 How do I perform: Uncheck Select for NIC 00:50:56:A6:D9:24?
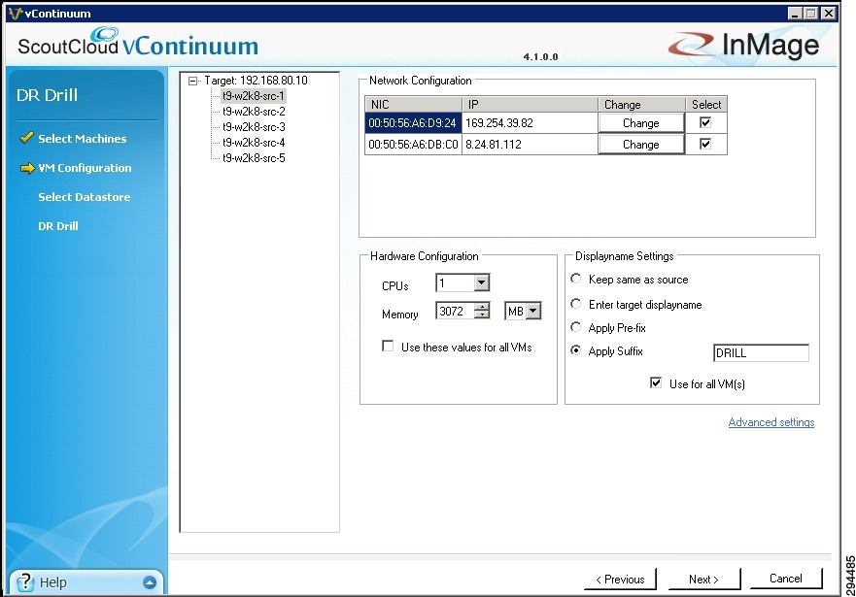tap(705, 122)
